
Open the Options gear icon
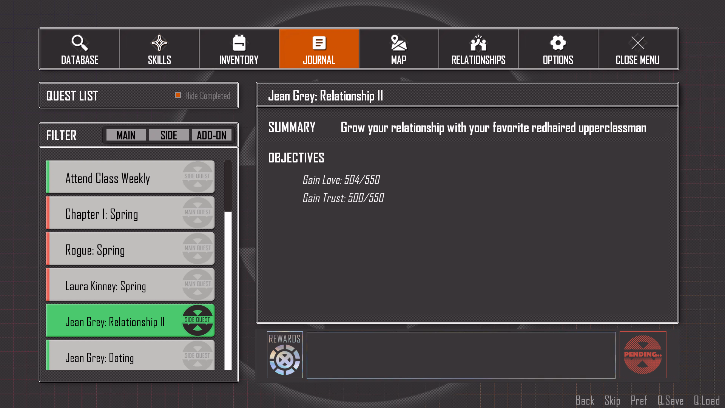tap(558, 43)
